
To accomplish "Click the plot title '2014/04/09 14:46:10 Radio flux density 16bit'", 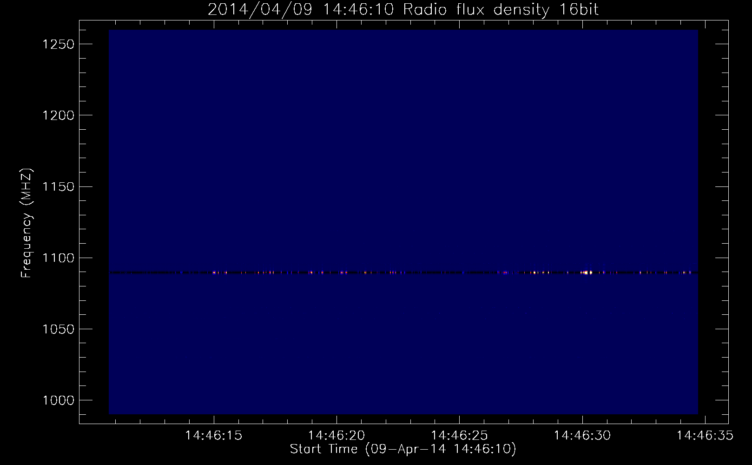I will pos(403,10).
